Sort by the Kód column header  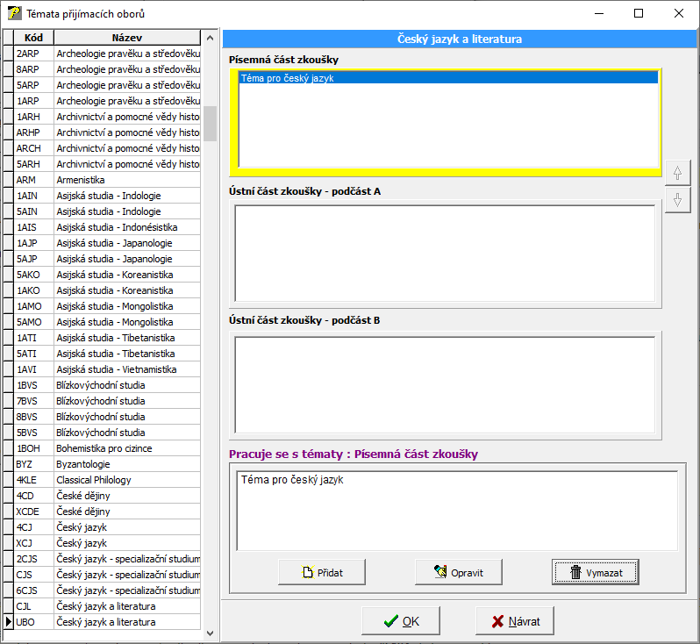[x=34, y=38]
